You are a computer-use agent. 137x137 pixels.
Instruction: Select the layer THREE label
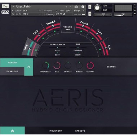point(51,23)
